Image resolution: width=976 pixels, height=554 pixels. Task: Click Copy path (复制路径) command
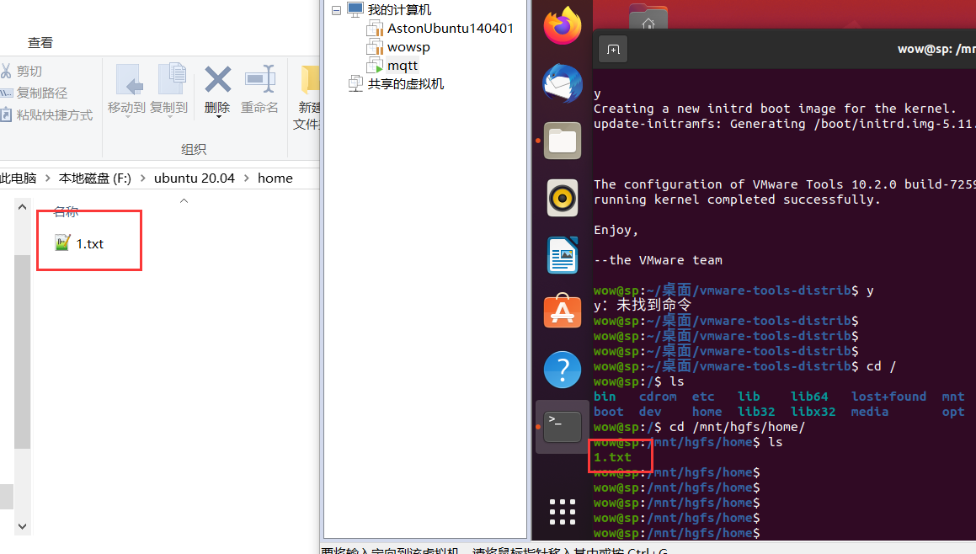pos(34,93)
